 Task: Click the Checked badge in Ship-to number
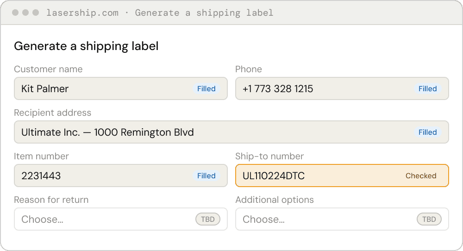coord(421,176)
